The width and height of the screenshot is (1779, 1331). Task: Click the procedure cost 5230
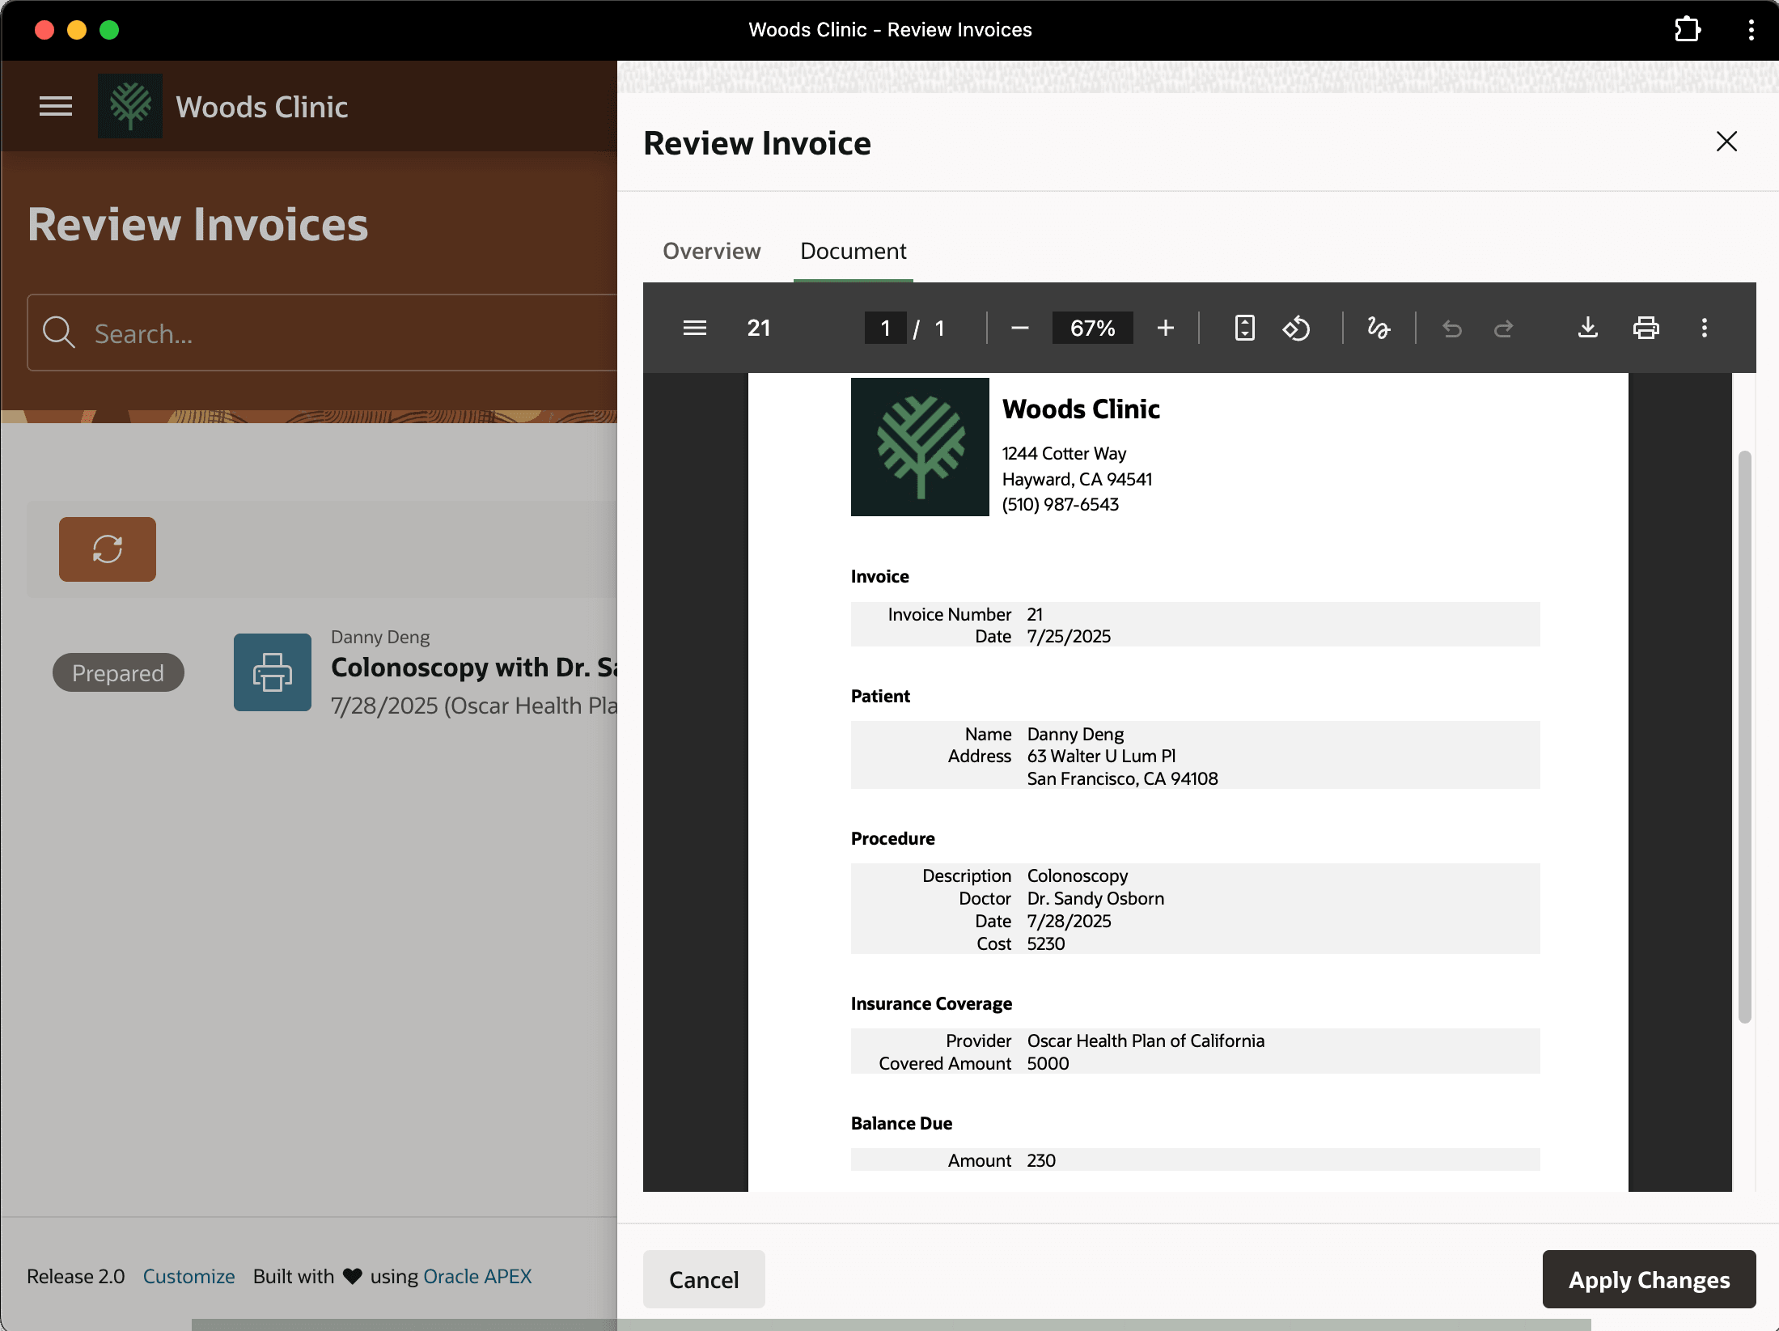(x=1046, y=943)
